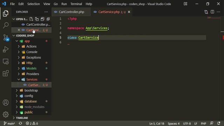224x126 pixels.
Task: Open the Go menu
Action: click(x=56, y=4)
